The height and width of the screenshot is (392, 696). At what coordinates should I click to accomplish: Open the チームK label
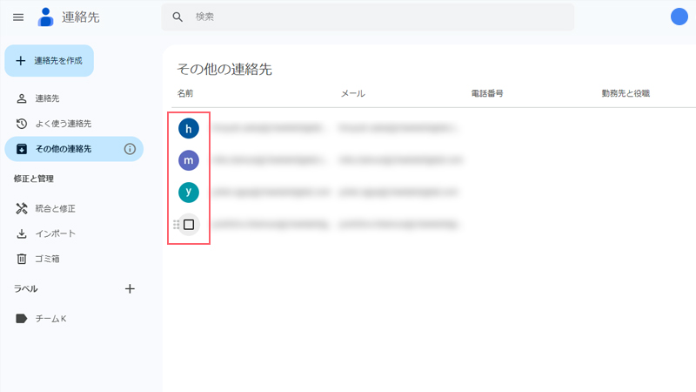[x=50, y=319]
